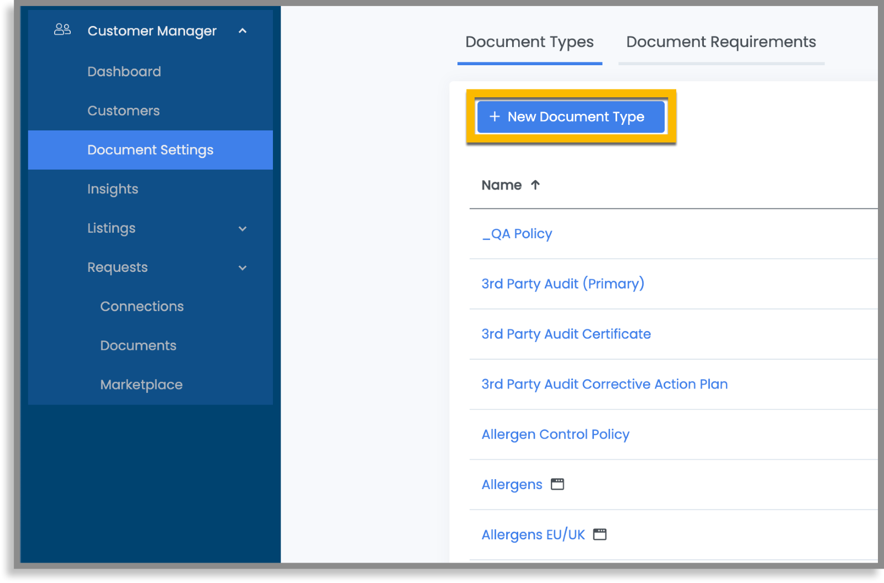
Task: Click the New Document Type button
Action: (571, 117)
